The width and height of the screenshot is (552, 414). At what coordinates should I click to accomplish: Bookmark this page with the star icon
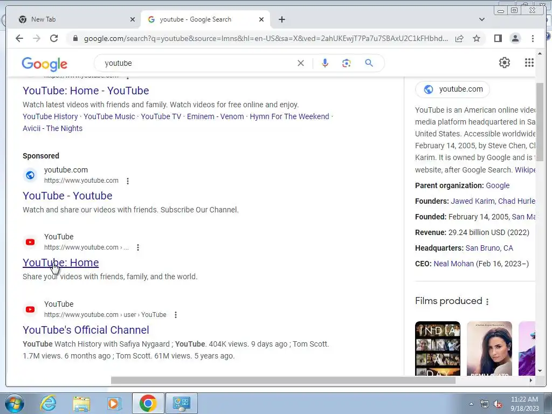click(477, 38)
